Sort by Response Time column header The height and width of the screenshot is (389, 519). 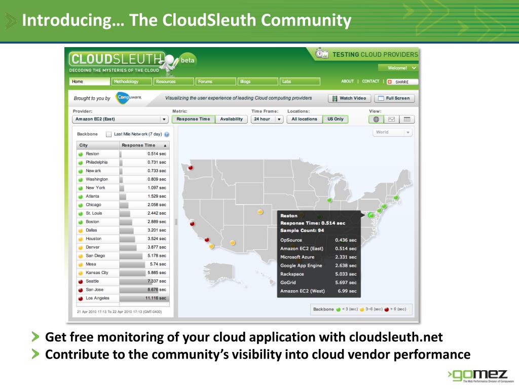point(144,145)
